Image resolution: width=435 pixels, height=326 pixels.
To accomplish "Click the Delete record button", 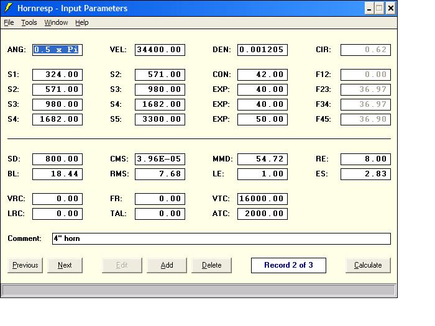I will (211, 265).
